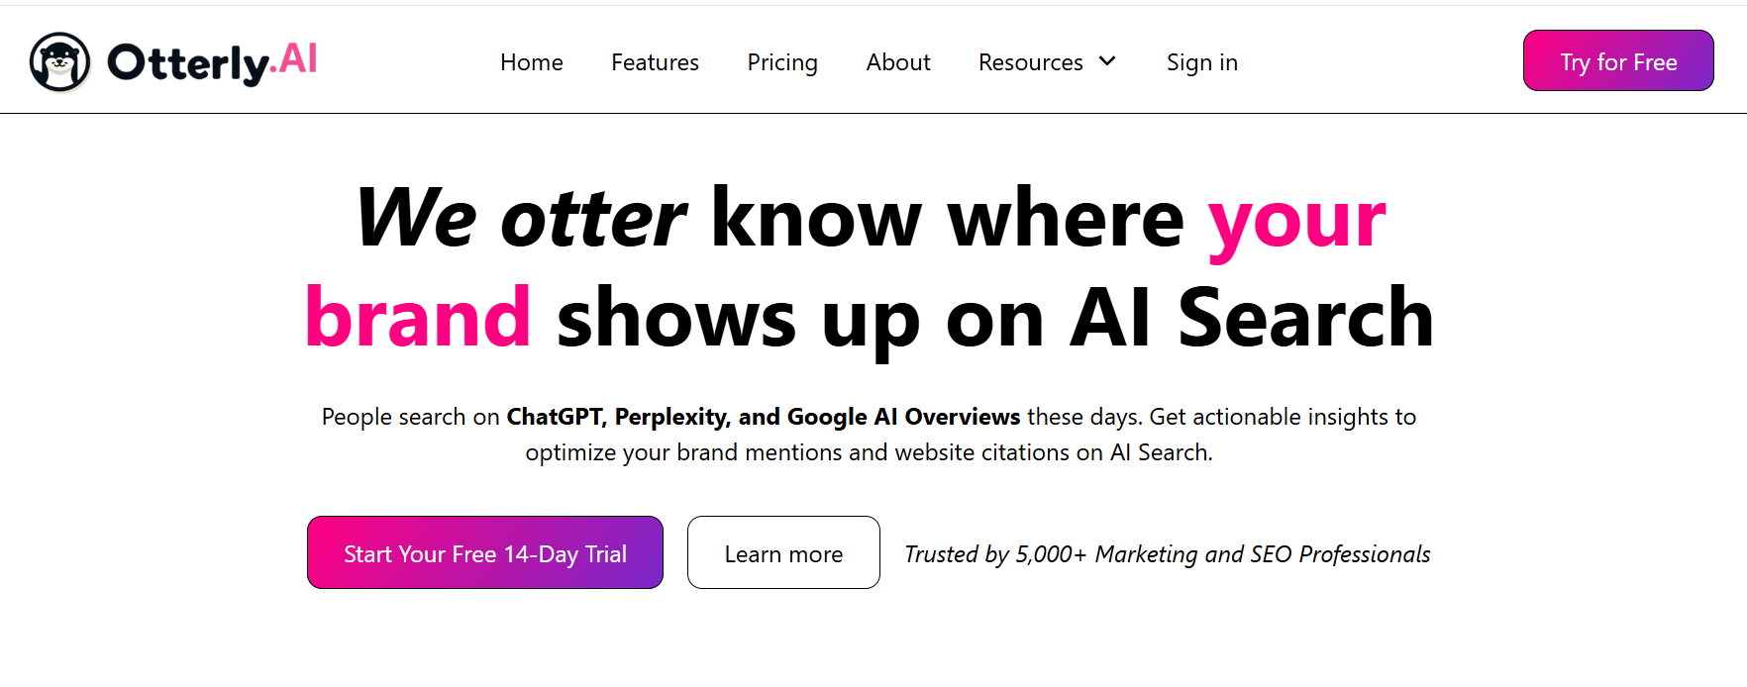Click the chevron arrow next to Resources

click(1106, 61)
